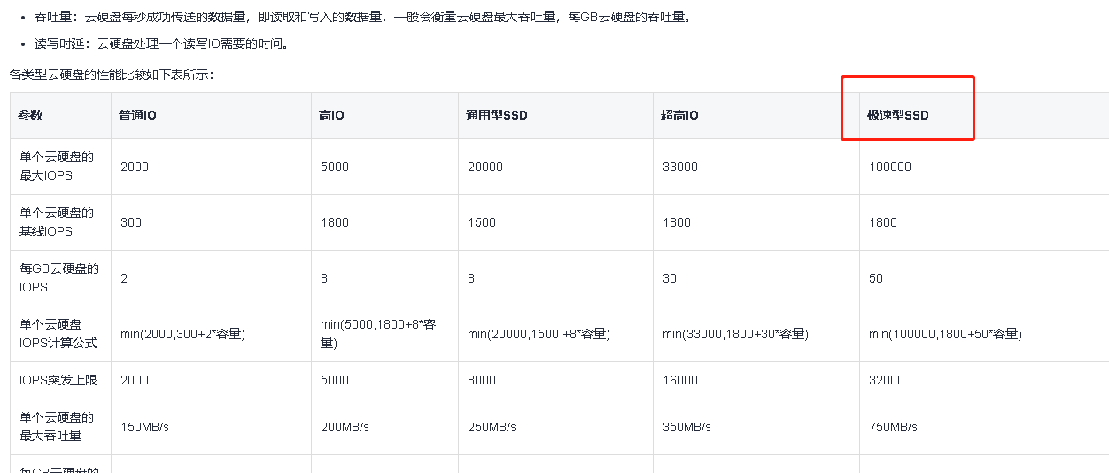Screen dimensions: 1109x473
Task: Click the IOPS突发上限 row label
Action: click(58, 380)
